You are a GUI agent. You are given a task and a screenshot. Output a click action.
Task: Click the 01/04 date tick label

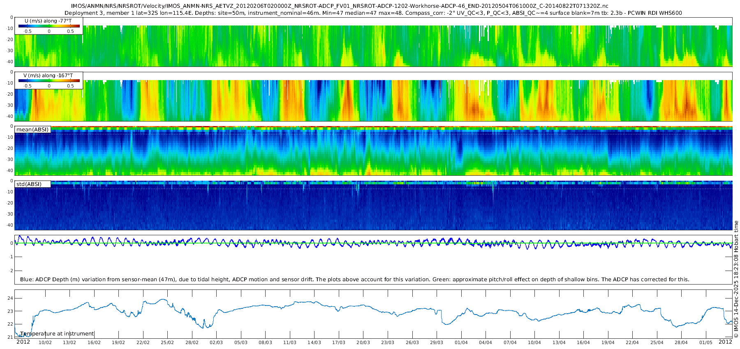pyautogui.click(x=461, y=342)
